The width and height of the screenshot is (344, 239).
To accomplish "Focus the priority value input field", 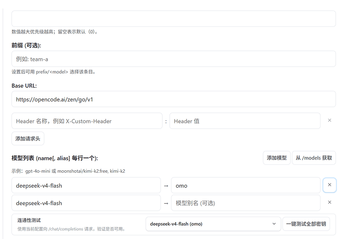I will tap(173, 18).
